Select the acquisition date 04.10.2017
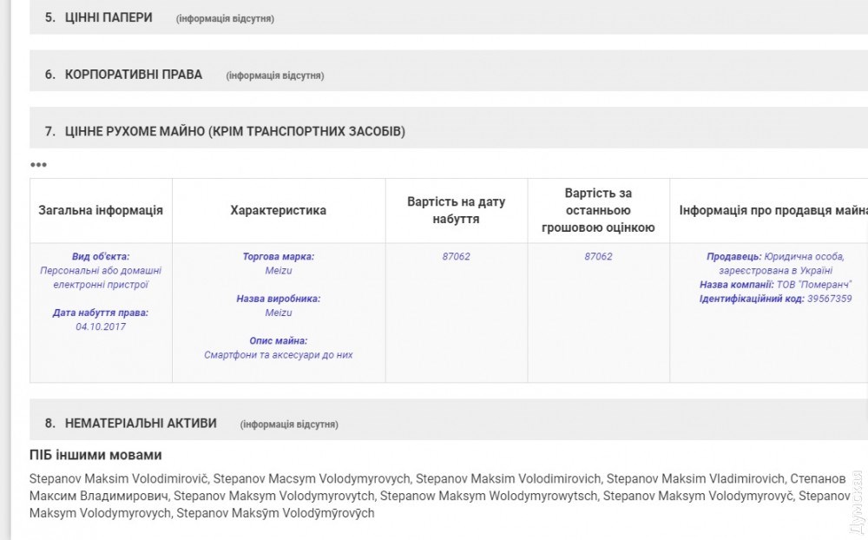Screen dimensions: 868x540 (x=101, y=326)
